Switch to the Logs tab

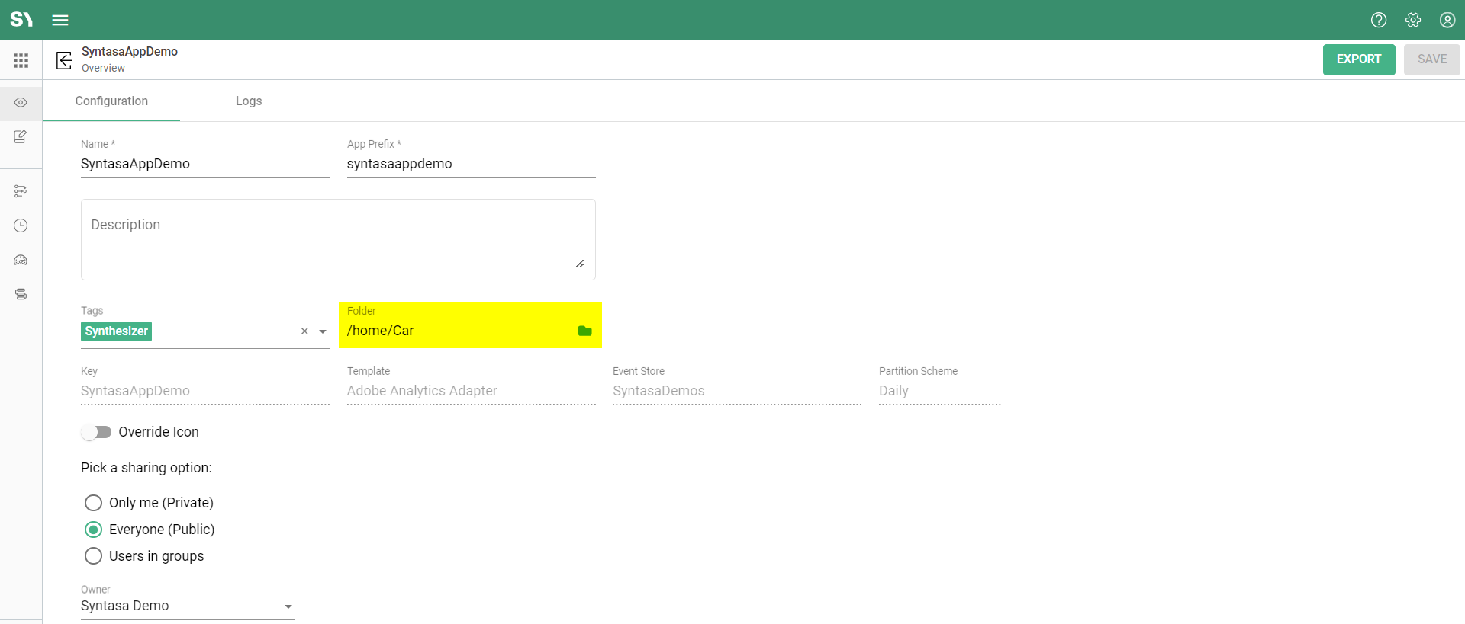pyautogui.click(x=248, y=101)
